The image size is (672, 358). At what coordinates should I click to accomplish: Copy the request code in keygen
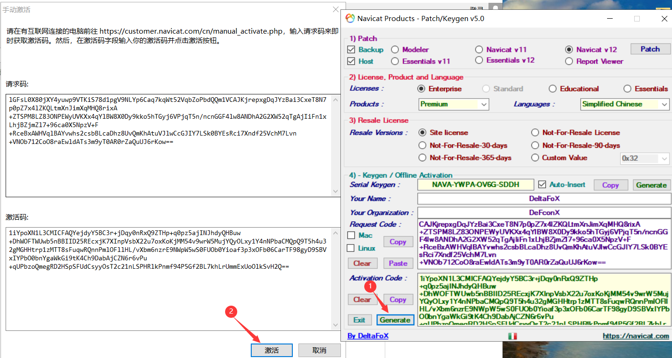tap(398, 242)
